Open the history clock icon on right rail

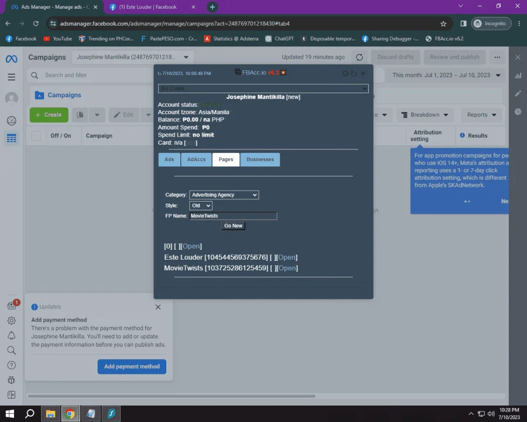[x=518, y=111]
